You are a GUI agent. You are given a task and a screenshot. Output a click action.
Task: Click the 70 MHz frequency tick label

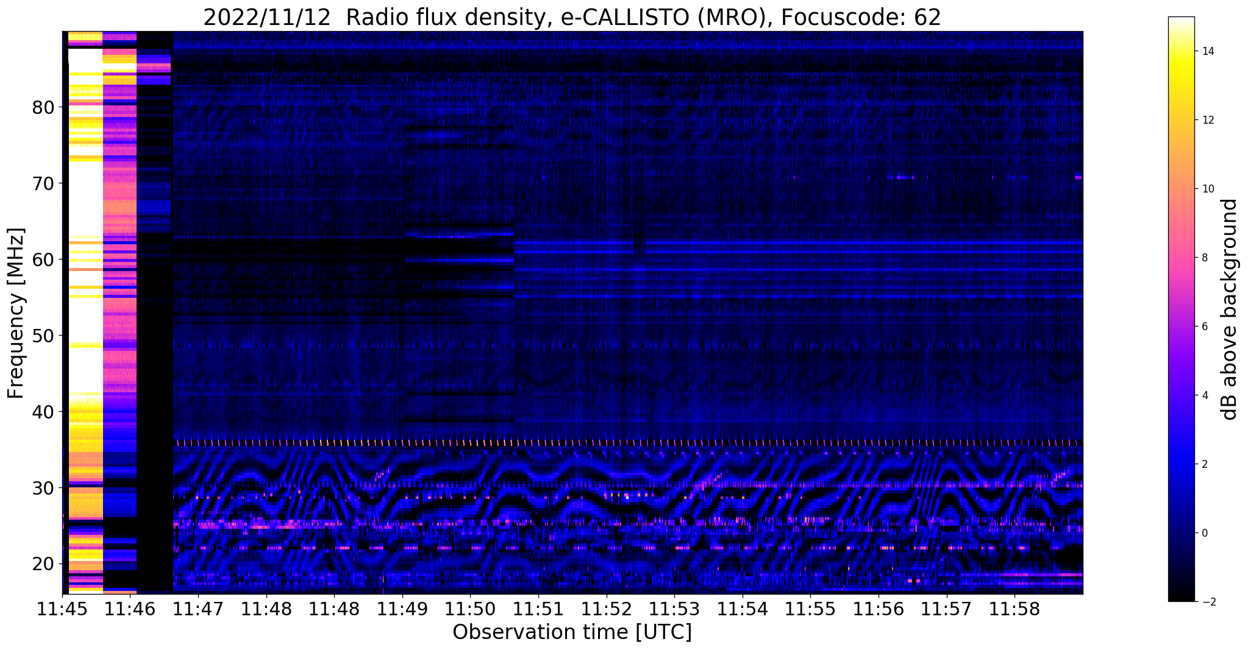[43, 183]
